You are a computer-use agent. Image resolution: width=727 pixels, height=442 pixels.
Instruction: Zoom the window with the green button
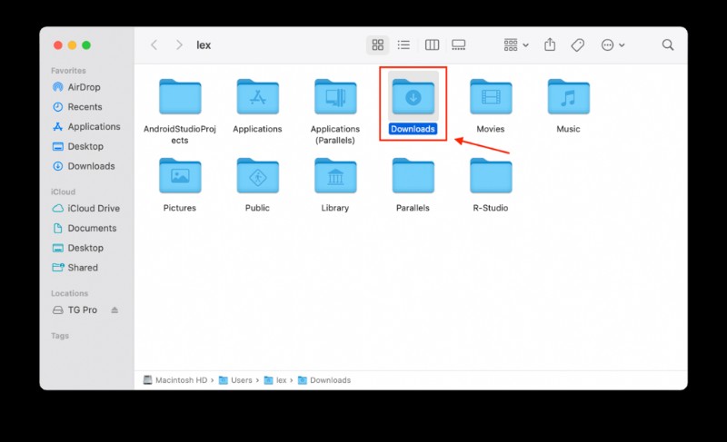click(86, 44)
